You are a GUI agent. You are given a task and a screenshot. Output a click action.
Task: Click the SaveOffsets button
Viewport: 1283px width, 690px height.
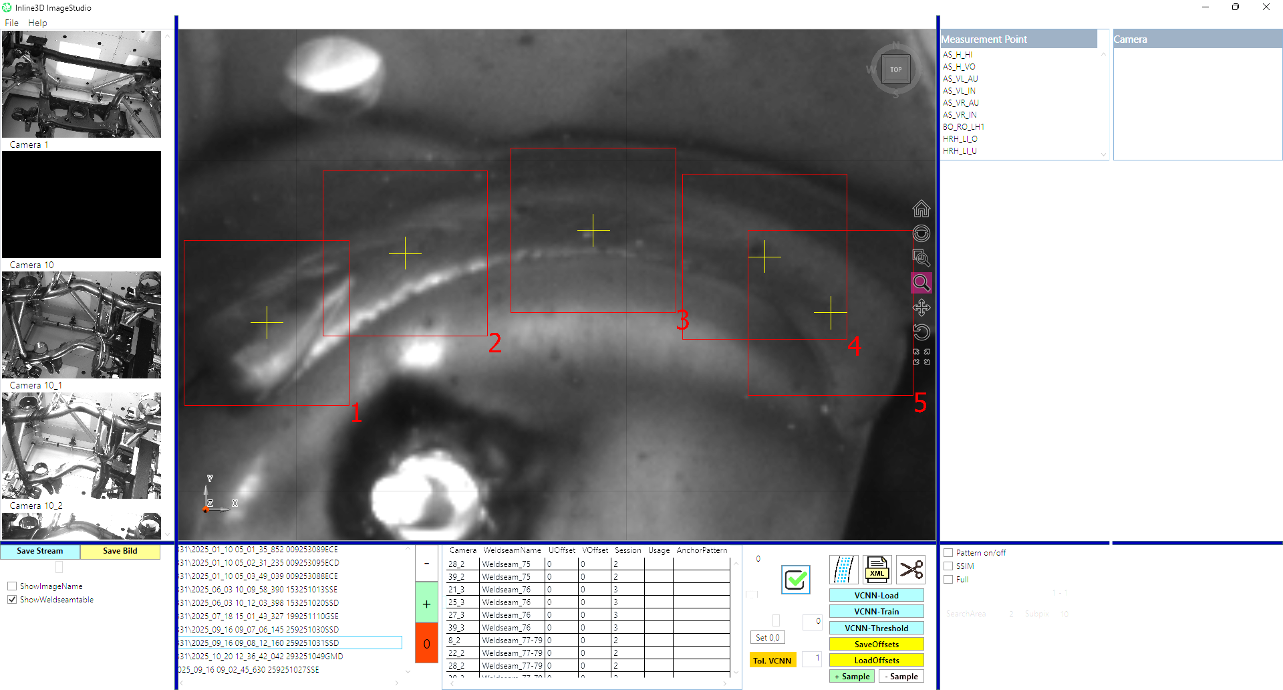[877, 645]
